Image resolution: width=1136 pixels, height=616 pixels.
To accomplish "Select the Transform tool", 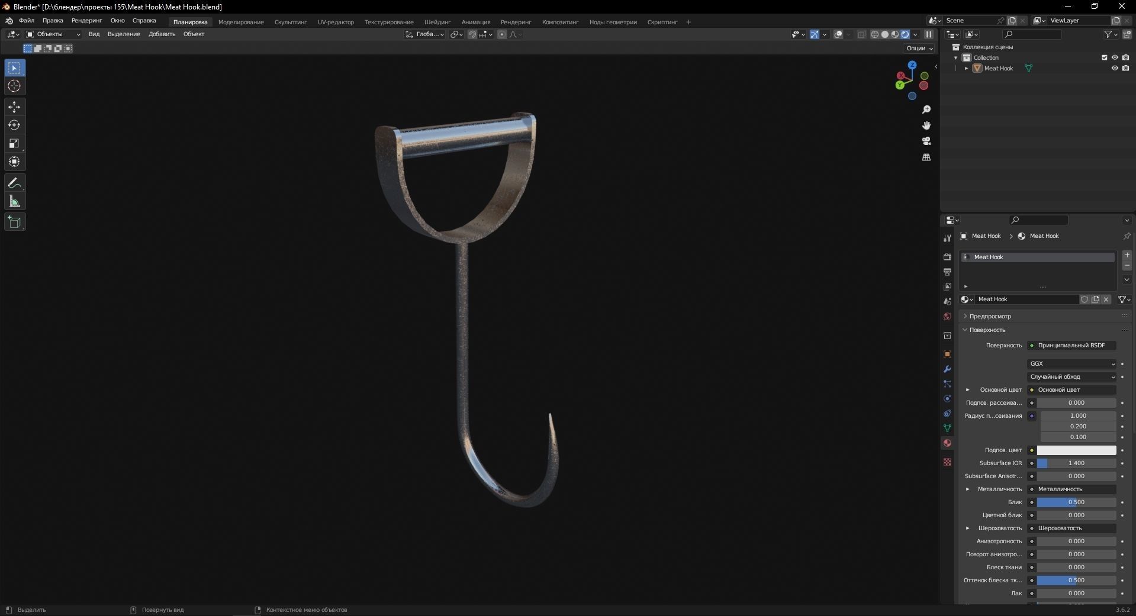I will [x=15, y=162].
